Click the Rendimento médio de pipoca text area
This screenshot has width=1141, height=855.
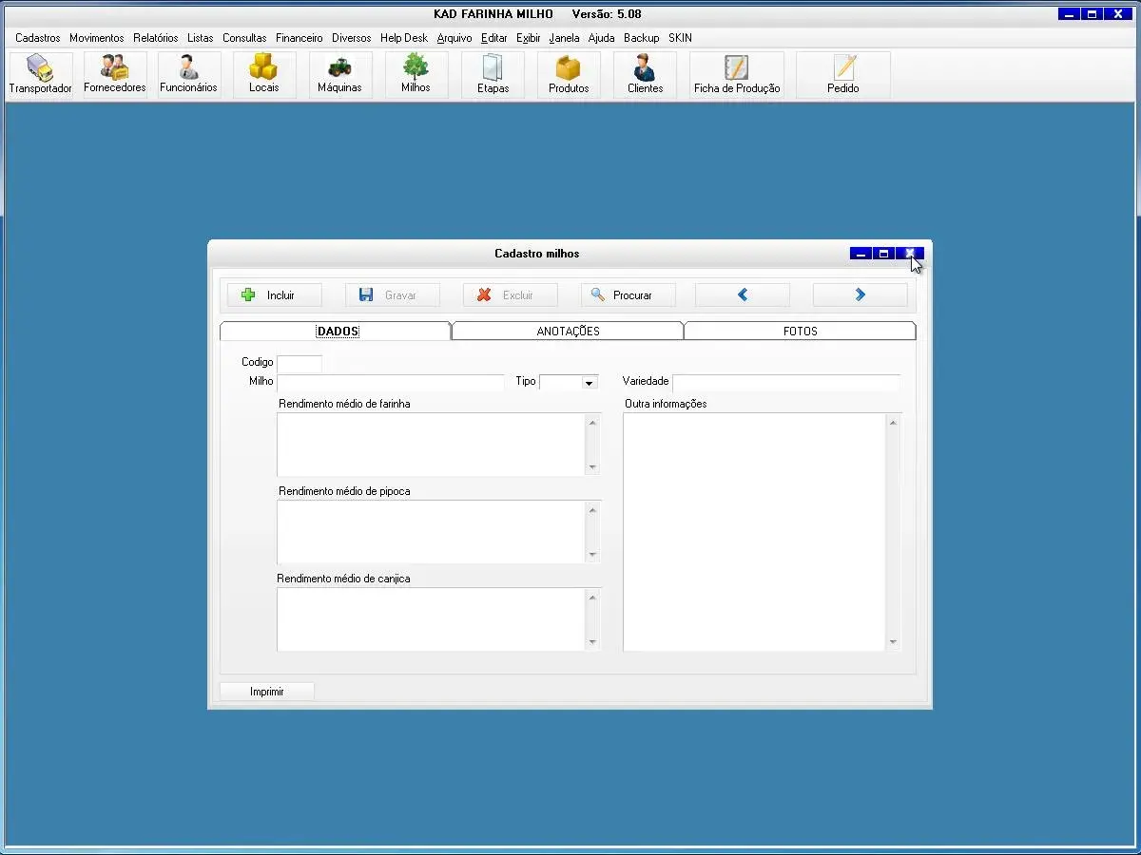432,532
